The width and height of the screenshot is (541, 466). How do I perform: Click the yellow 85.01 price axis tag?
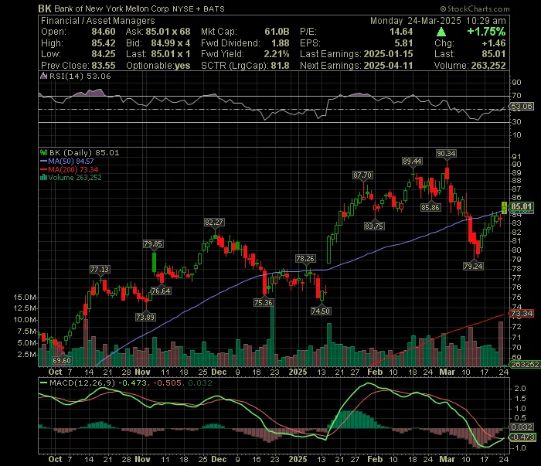point(522,206)
